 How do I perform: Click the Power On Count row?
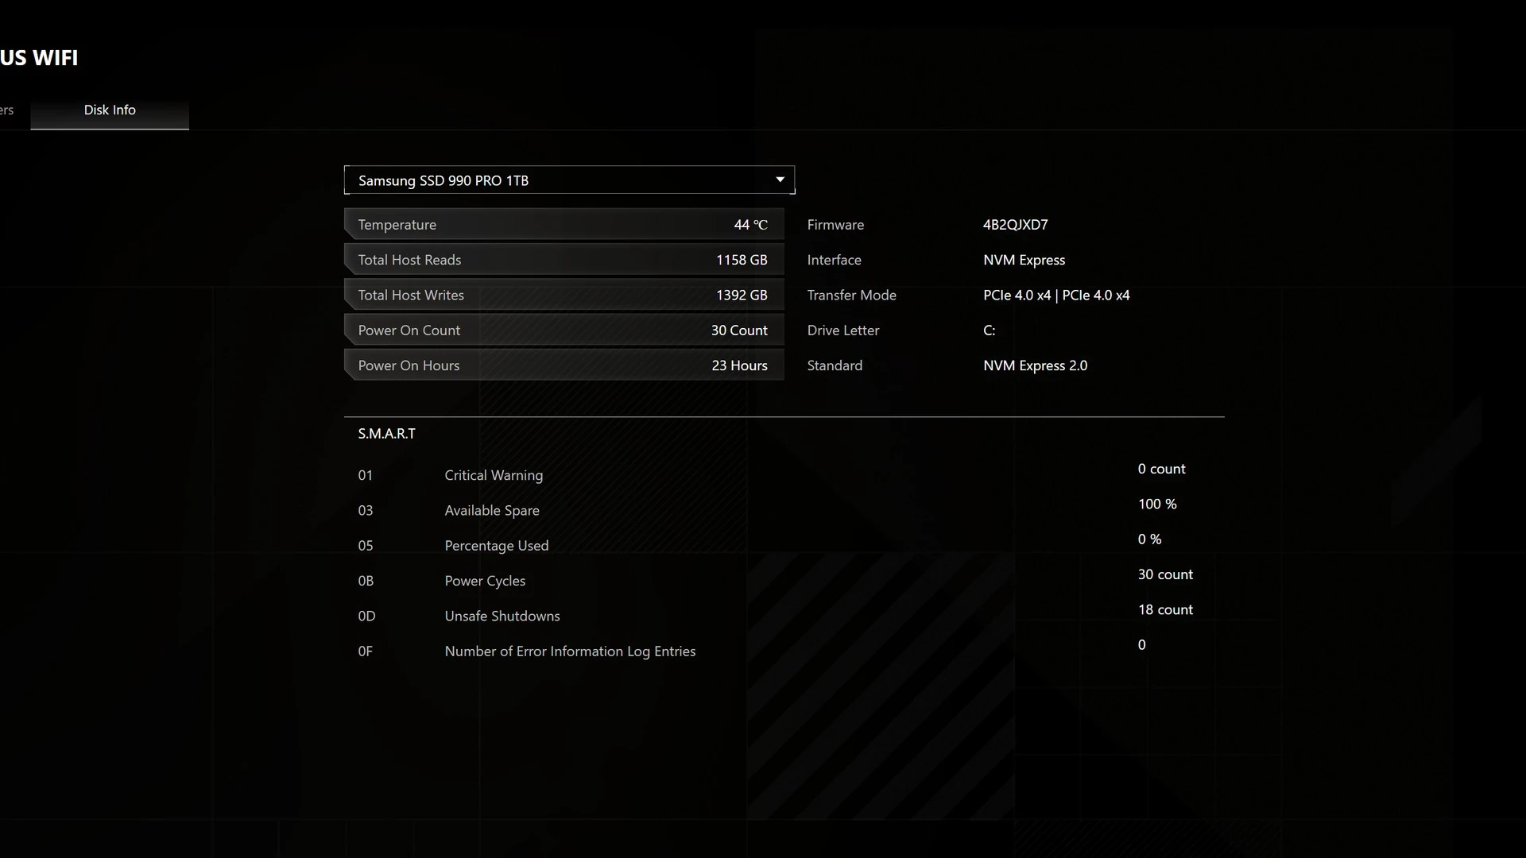[x=564, y=330]
